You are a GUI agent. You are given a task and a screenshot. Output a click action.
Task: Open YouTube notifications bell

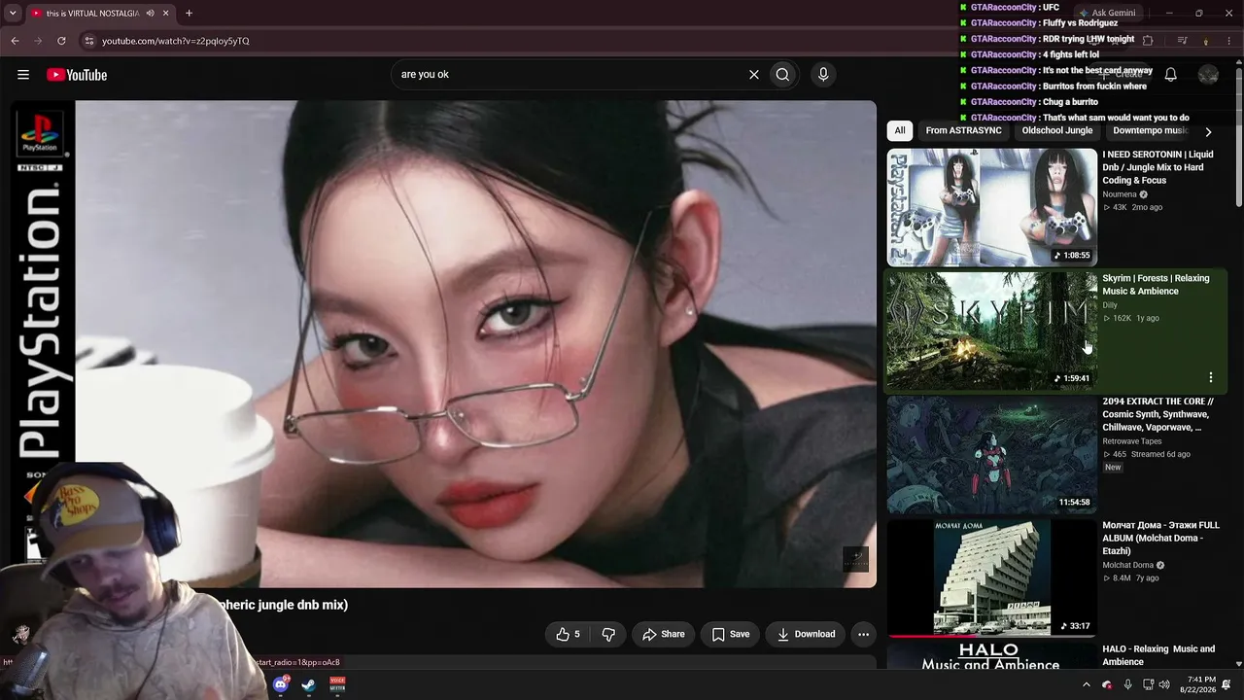1171,75
